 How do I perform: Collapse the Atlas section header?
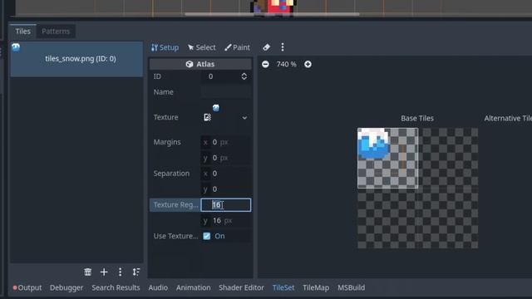click(200, 64)
